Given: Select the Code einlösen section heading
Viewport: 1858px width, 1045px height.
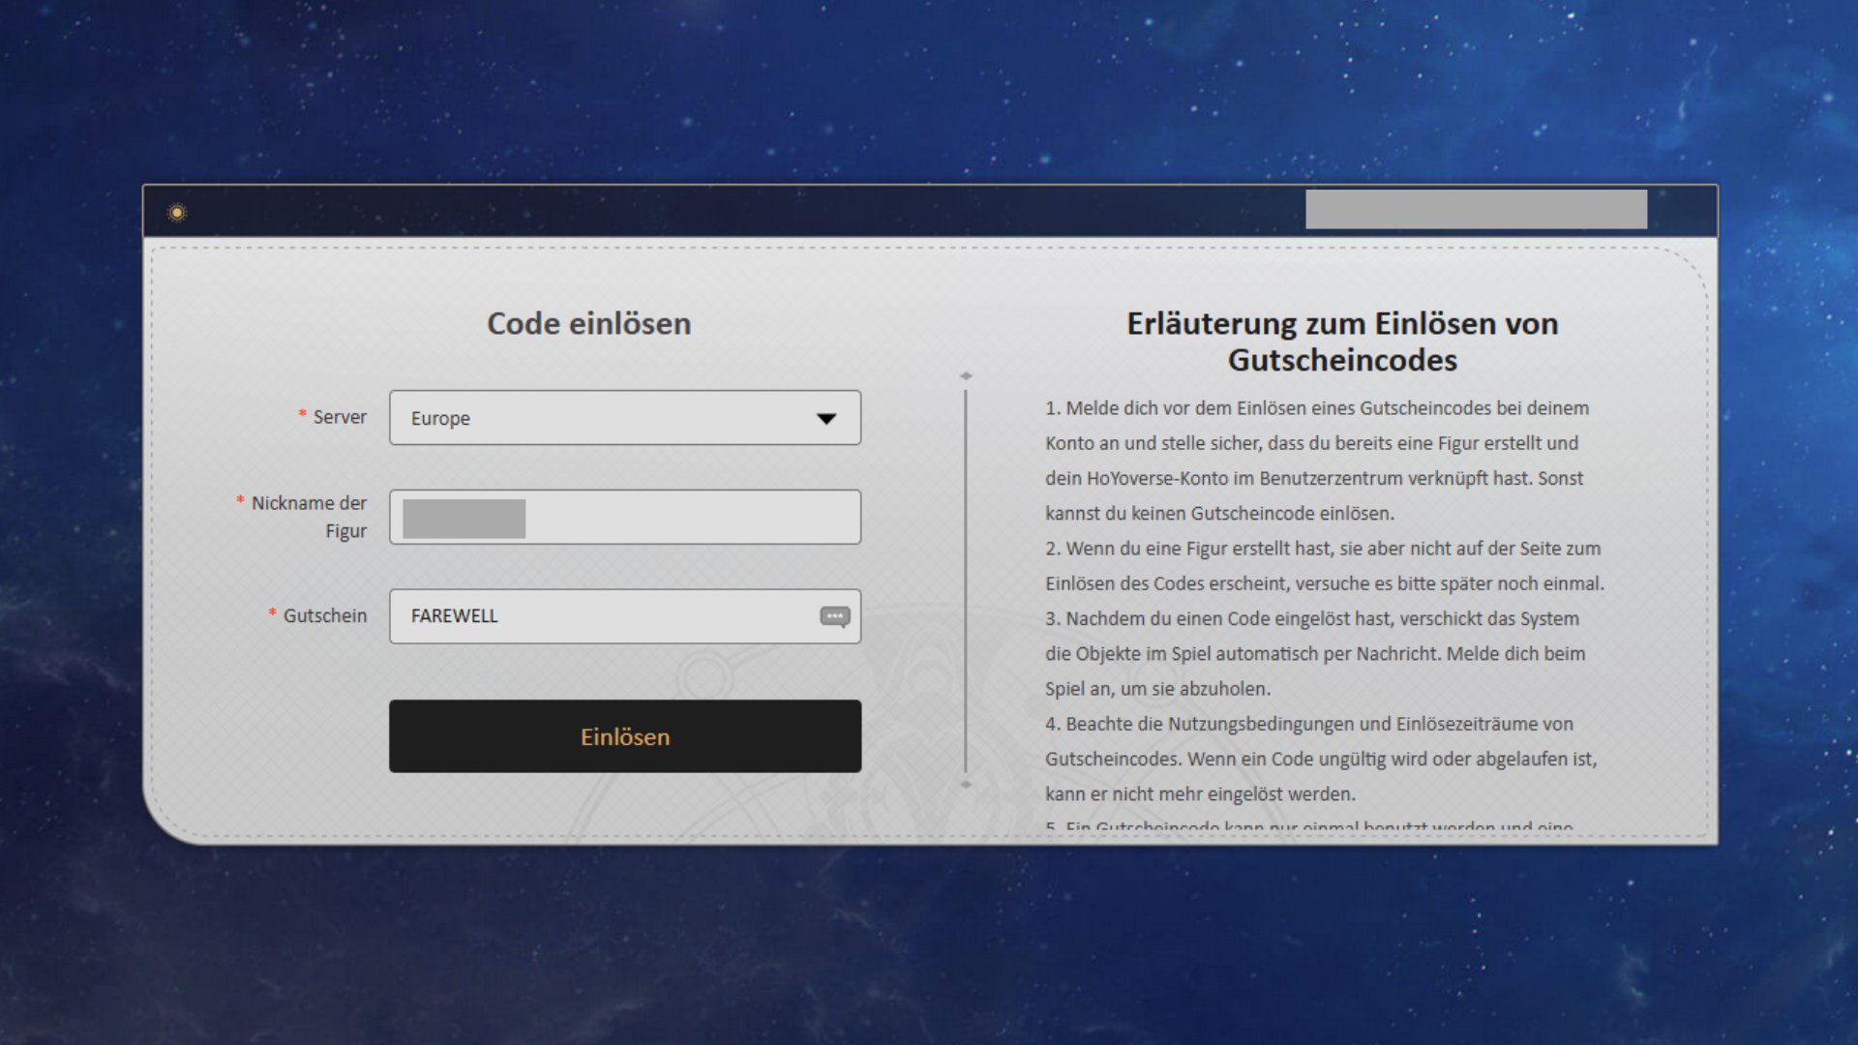Looking at the screenshot, I should click(588, 323).
